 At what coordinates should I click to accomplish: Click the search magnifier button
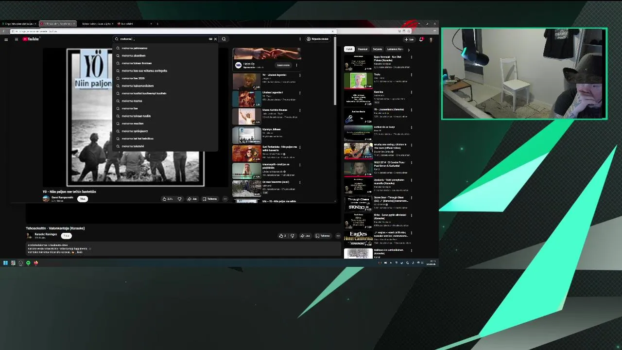[224, 39]
